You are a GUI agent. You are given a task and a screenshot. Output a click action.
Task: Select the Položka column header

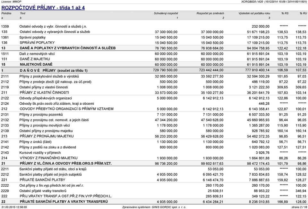6,13
